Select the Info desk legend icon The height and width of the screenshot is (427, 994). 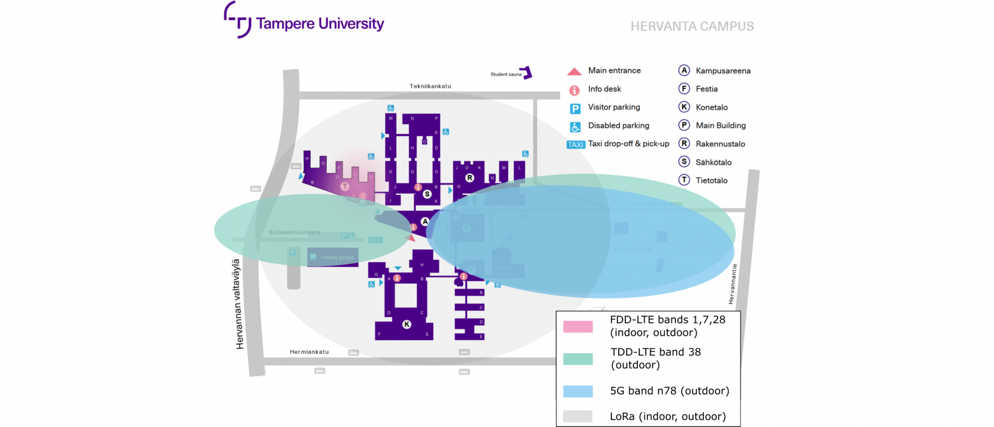pyautogui.click(x=575, y=90)
